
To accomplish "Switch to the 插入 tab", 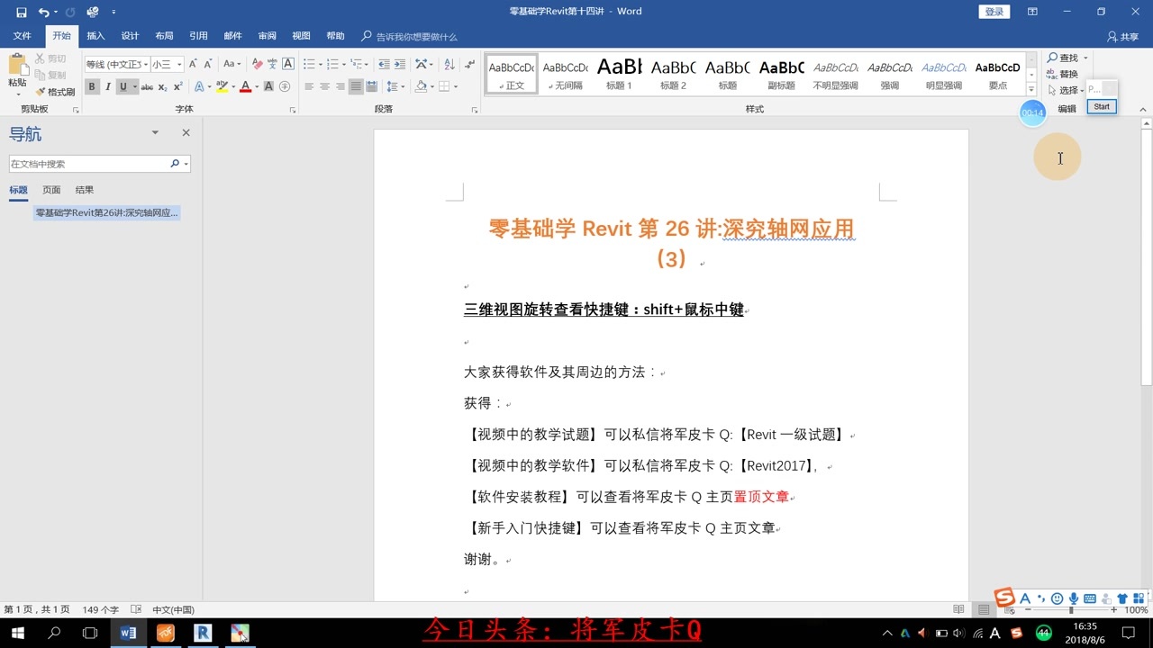I will click(95, 36).
